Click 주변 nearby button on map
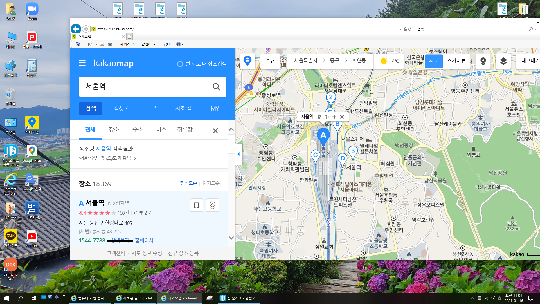 (270, 61)
